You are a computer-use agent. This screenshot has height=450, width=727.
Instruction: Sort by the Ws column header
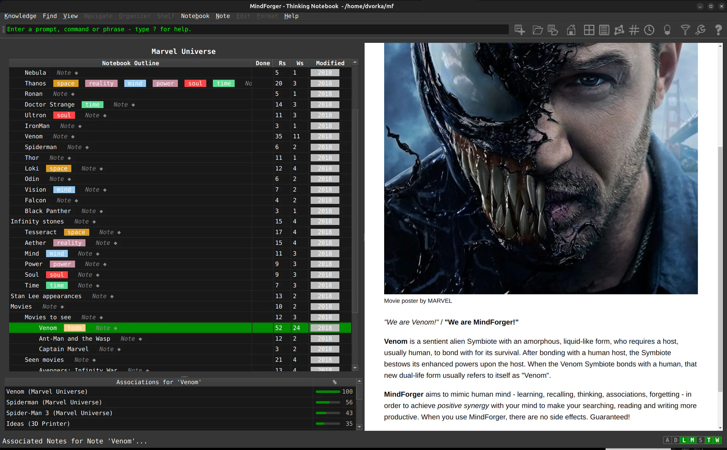[x=300, y=63]
